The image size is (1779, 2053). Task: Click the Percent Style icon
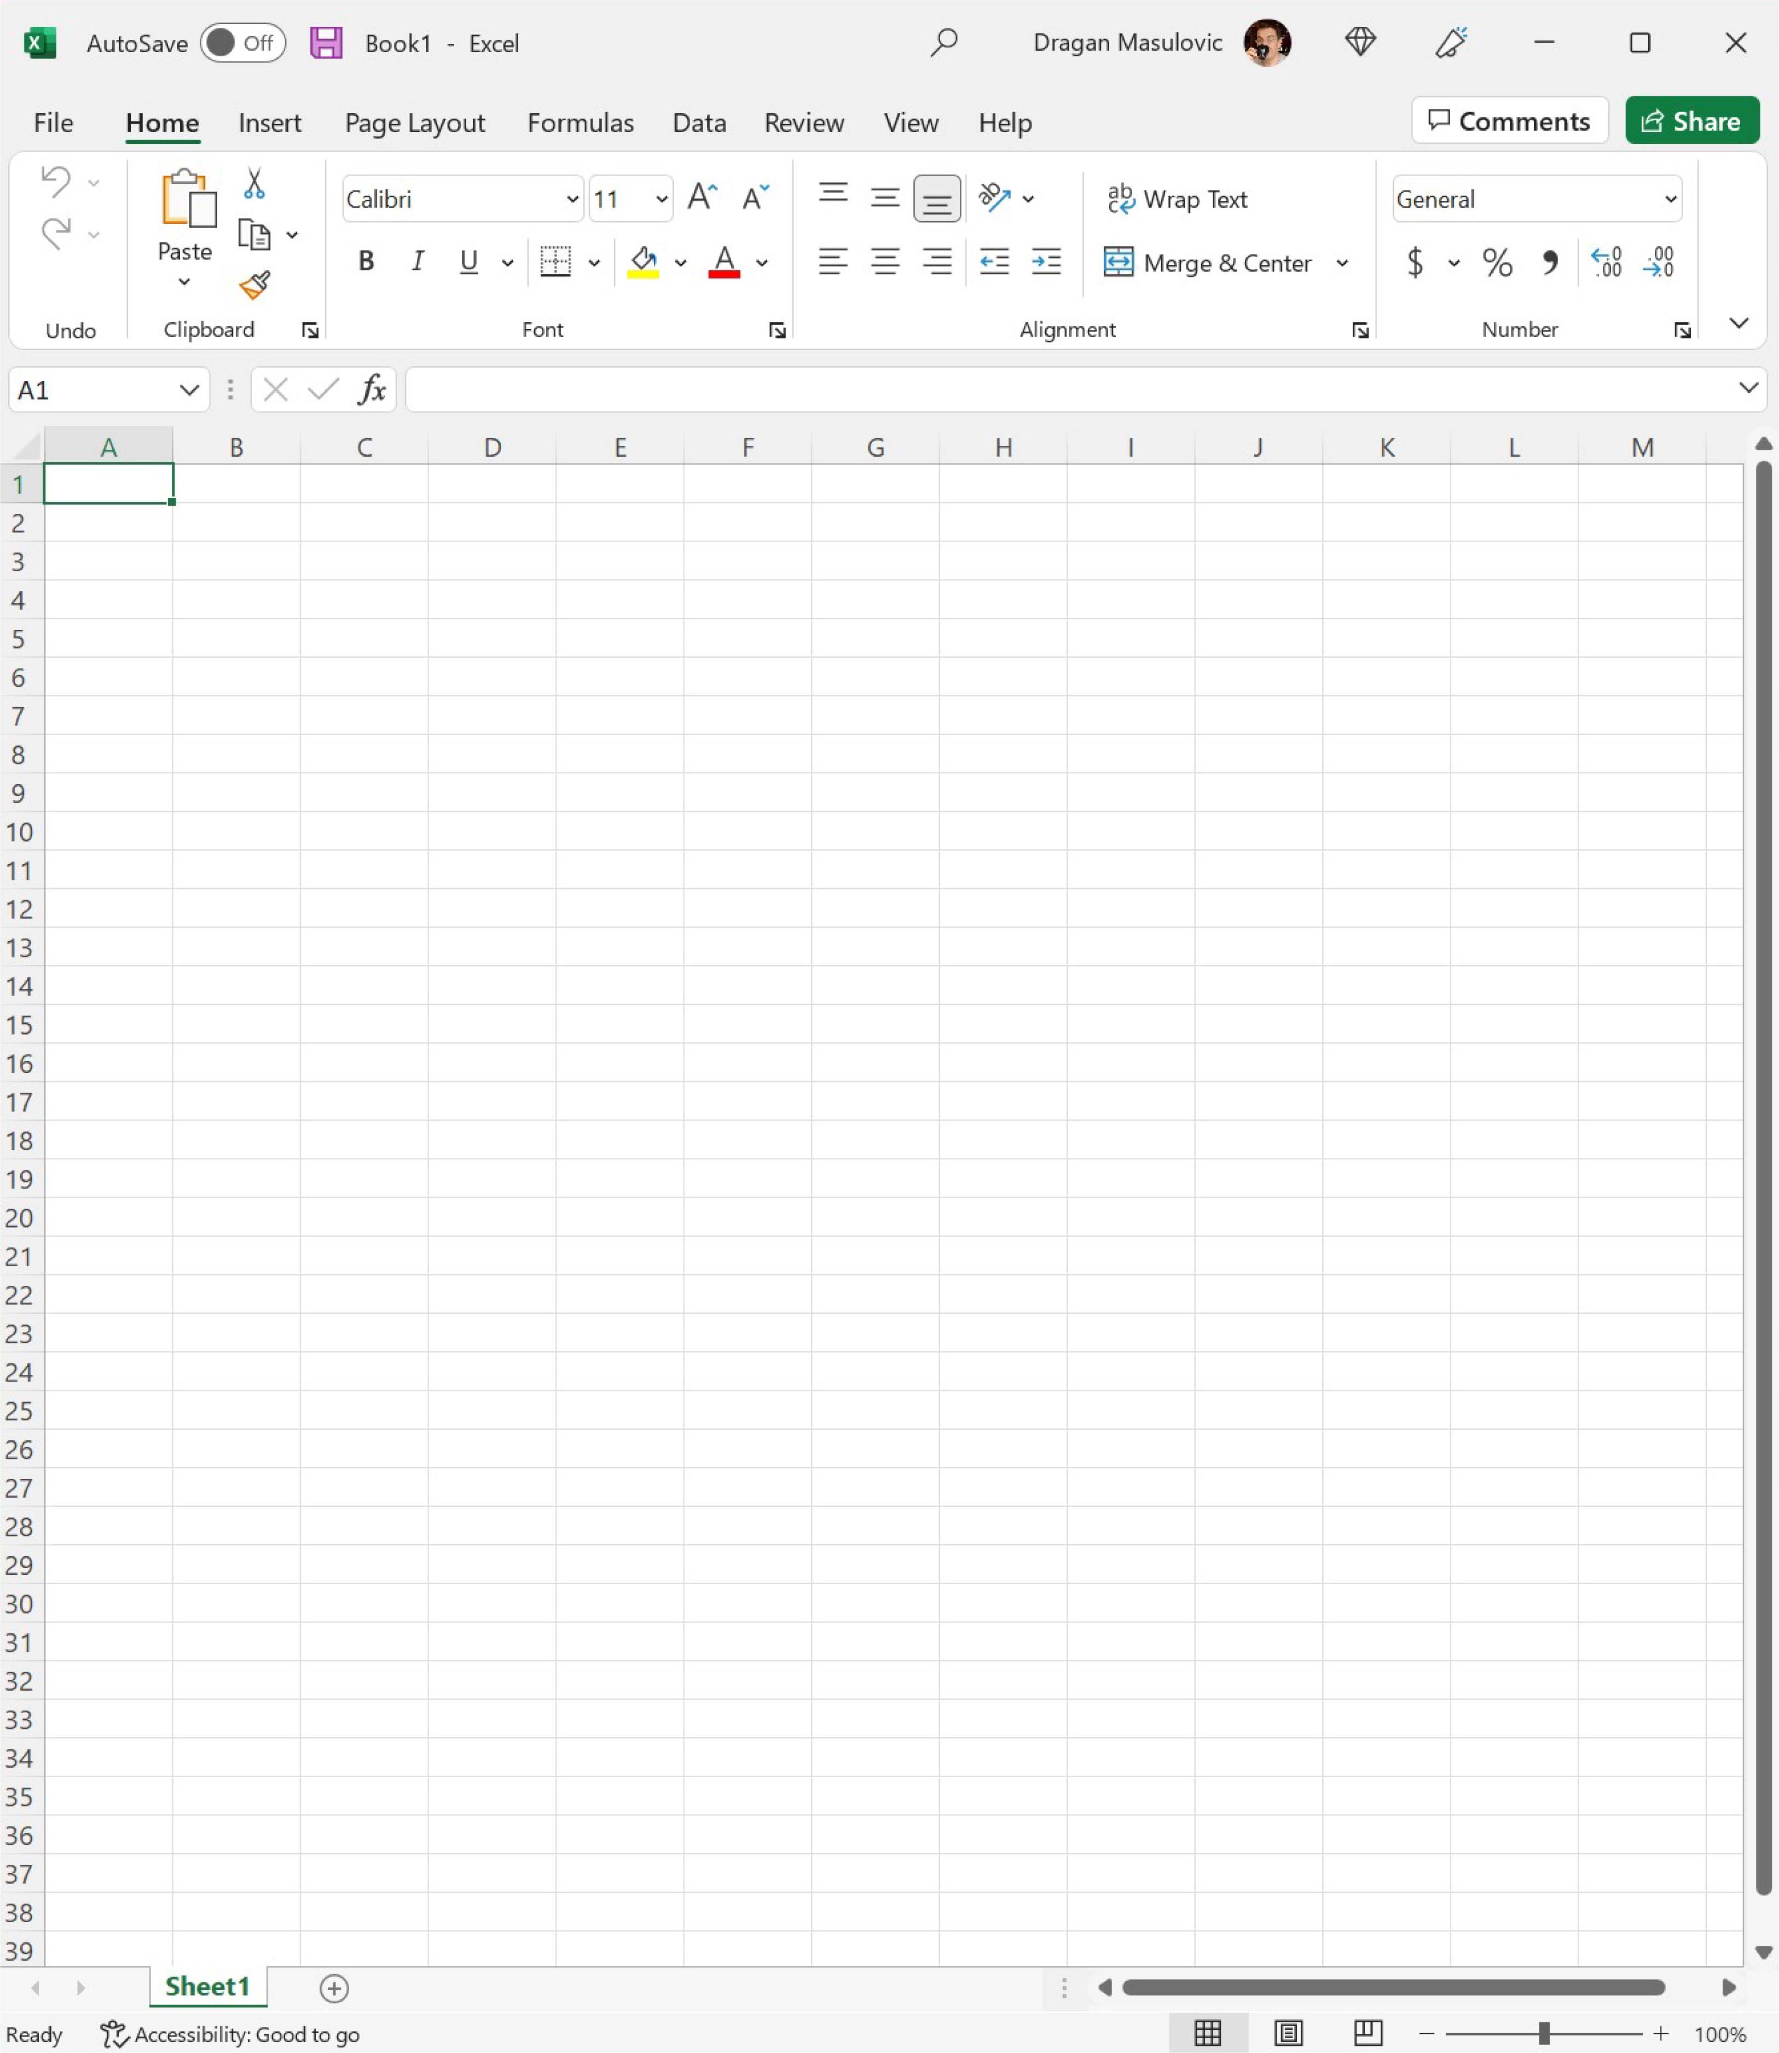click(1497, 263)
